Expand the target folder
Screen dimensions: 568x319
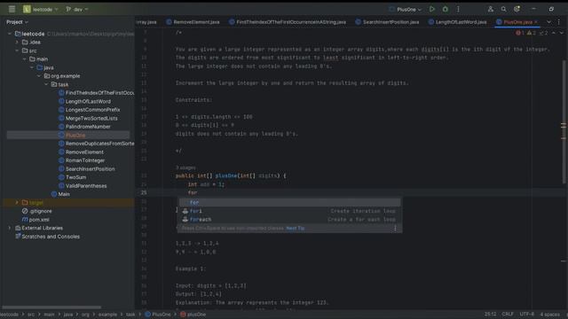[17, 203]
